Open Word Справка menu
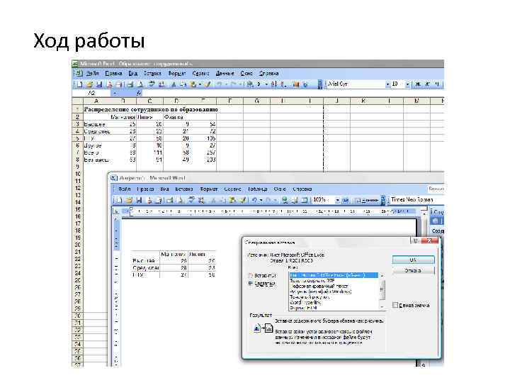The height and width of the screenshot is (383, 510). [302, 189]
